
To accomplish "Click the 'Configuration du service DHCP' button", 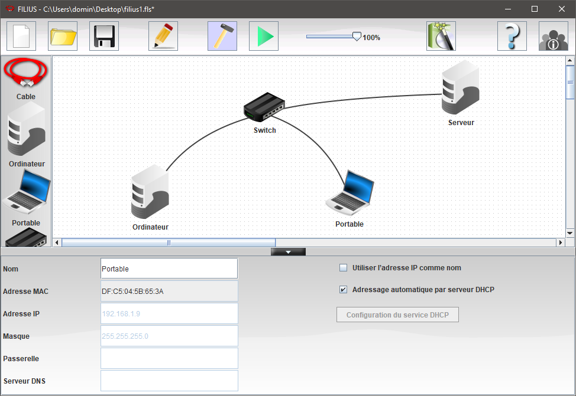I will pos(397,315).
